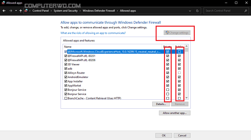Toggle the @FirewallAPI.dll,-80206 name checkbox
251x140 pixels.
66,60
